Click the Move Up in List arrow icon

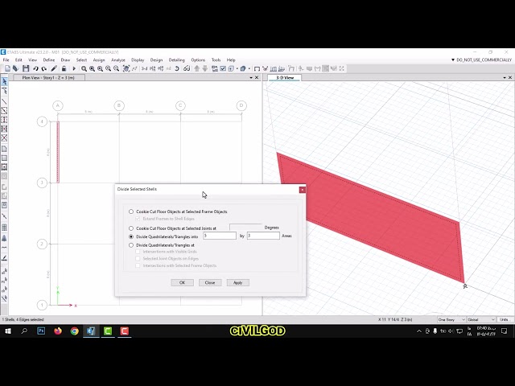pos(196,68)
